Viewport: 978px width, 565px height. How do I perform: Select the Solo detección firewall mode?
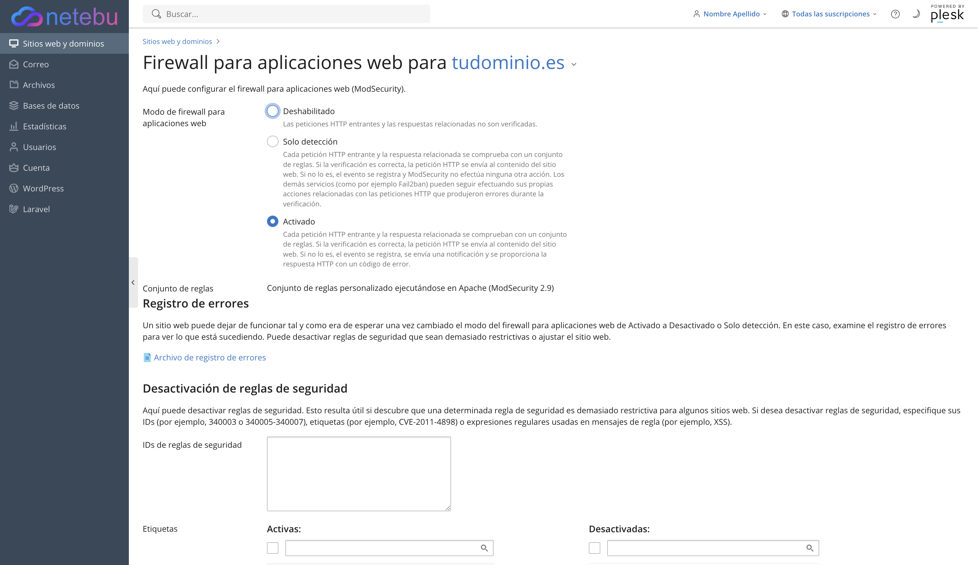[x=272, y=142]
